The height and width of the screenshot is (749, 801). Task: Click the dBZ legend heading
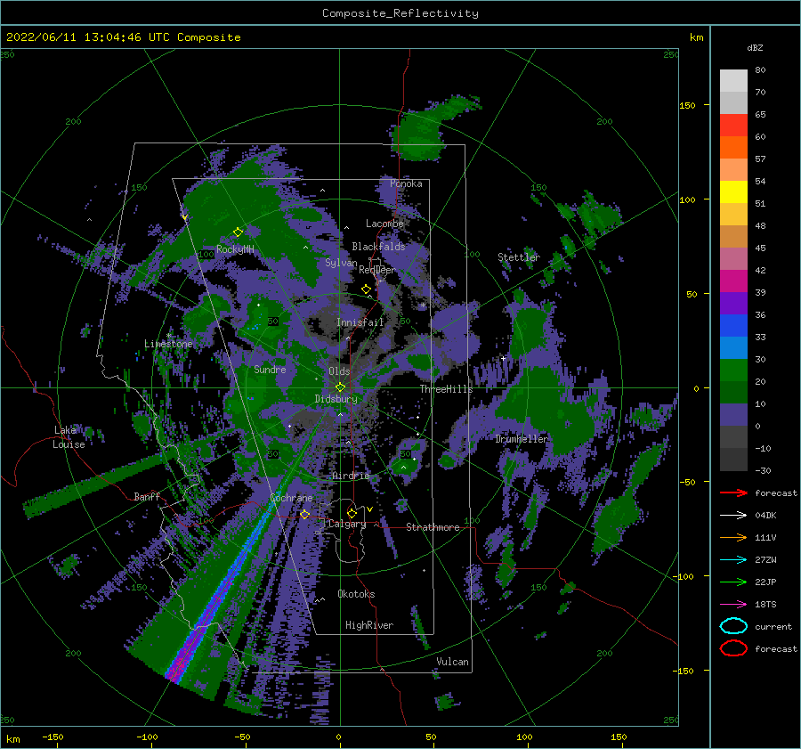(755, 47)
